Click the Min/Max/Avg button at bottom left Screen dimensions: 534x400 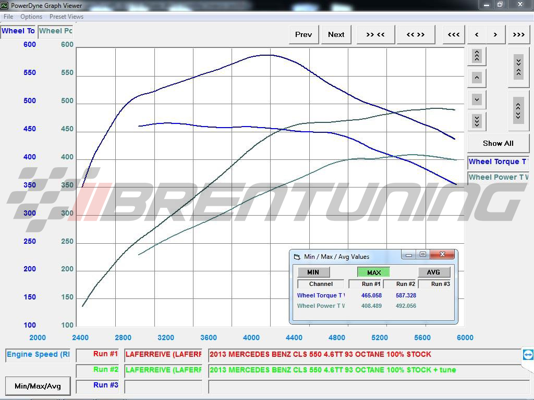[x=38, y=386]
